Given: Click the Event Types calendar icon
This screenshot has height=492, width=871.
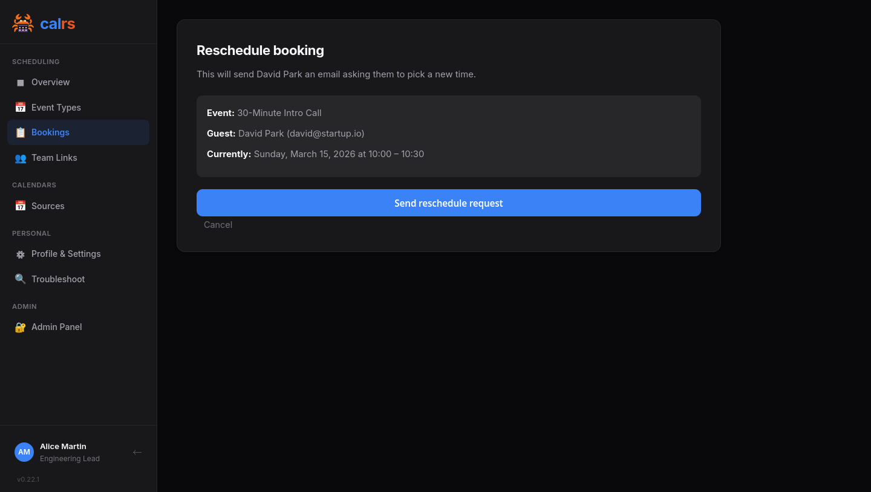Looking at the screenshot, I should tap(21, 107).
